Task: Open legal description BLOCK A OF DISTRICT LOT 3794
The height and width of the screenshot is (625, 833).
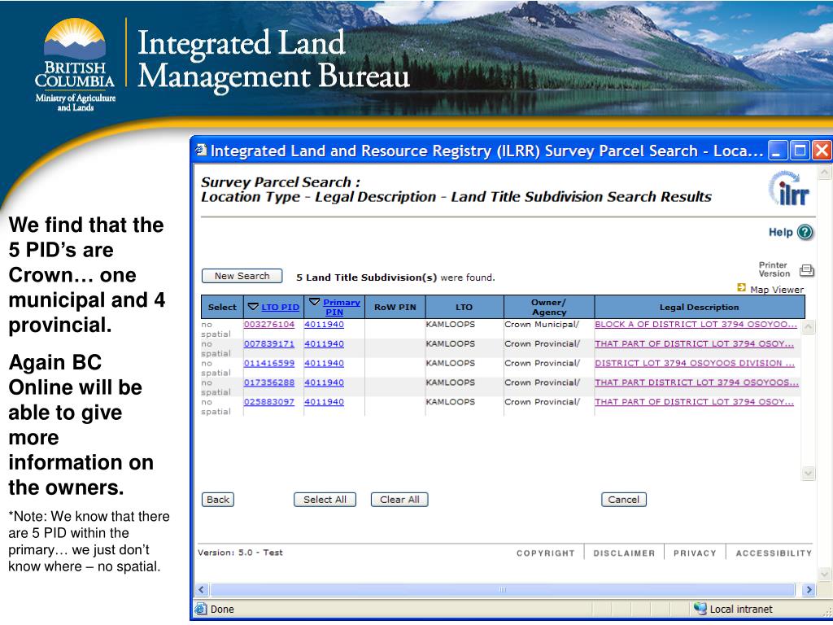Action: point(696,324)
